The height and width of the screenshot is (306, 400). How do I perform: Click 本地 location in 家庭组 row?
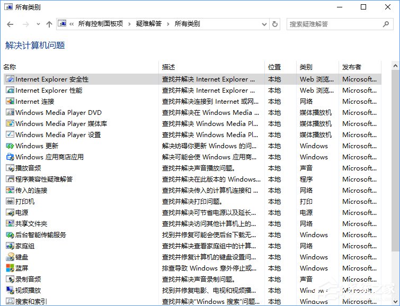coord(274,246)
